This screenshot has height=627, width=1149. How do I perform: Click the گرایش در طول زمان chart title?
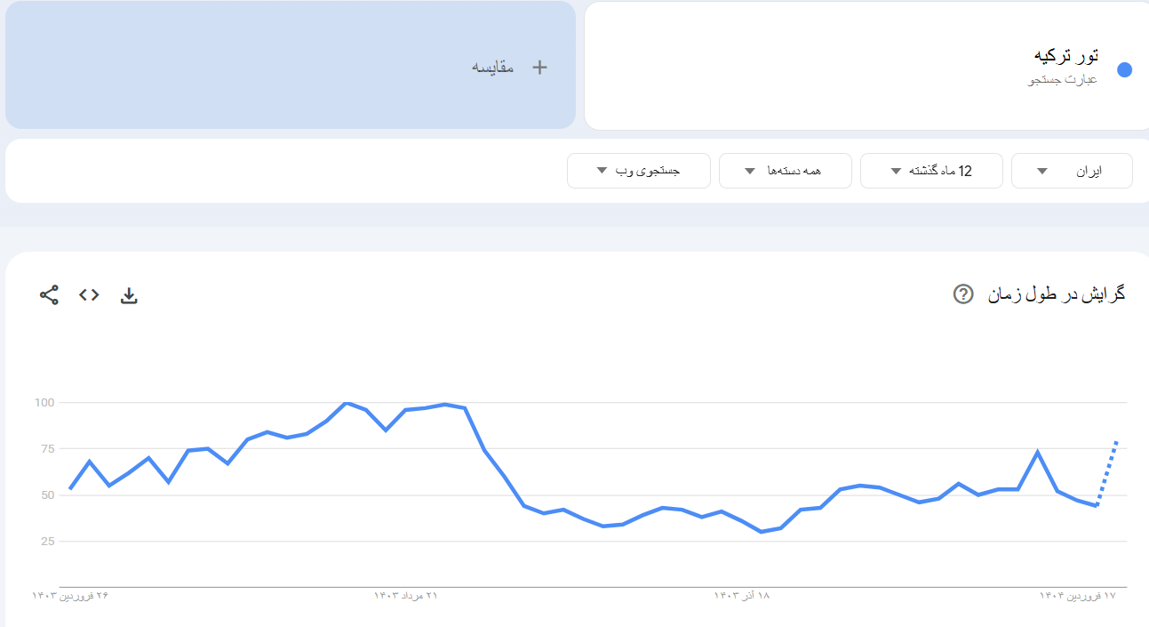[1056, 294]
